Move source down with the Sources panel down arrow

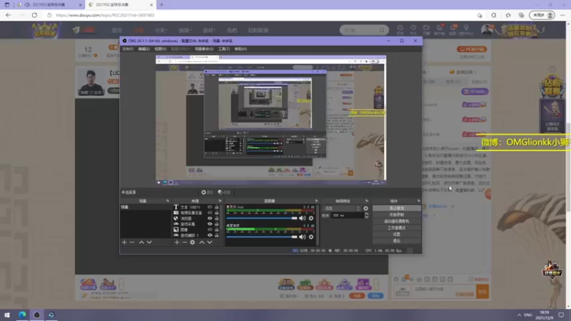pos(210,243)
